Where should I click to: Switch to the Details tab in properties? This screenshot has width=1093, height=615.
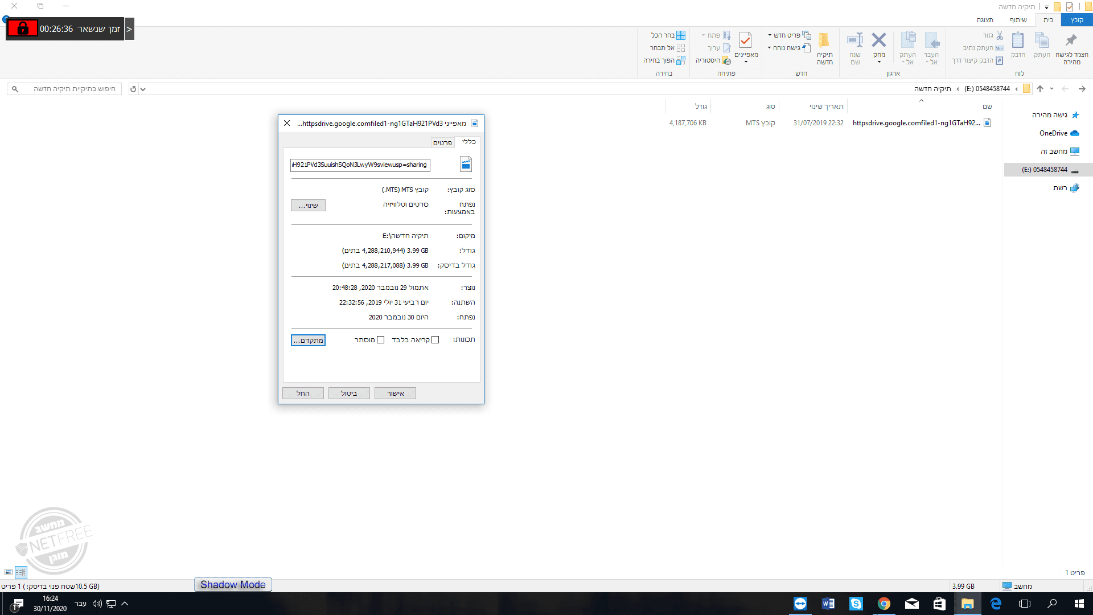(x=442, y=142)
